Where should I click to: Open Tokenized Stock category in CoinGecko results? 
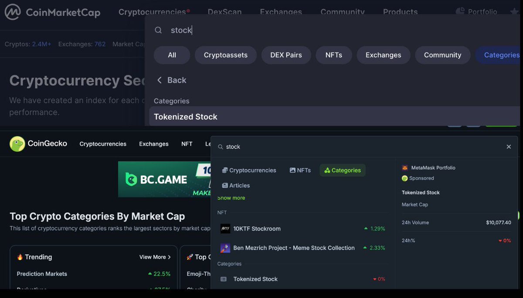pos(303,279)
